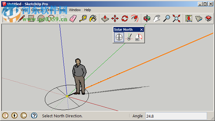Open the 3D Warehouse get models icon
Viewport: 215px width, 121px height.
[x=199, y=18]
